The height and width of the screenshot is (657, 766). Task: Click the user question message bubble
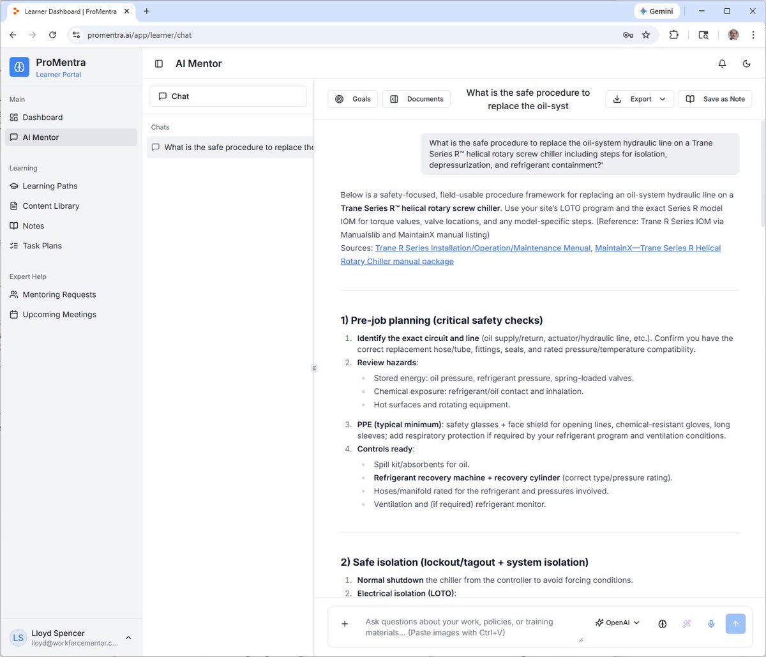[x=580, y=154]
